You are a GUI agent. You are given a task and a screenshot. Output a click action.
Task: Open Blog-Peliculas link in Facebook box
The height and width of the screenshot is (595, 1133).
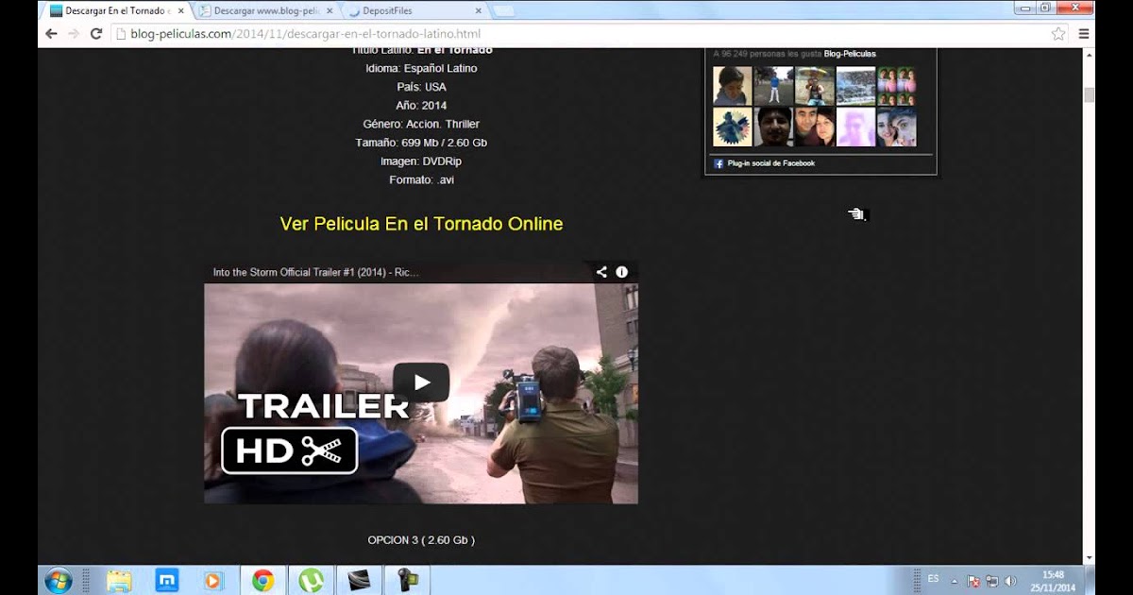(850, 54)
